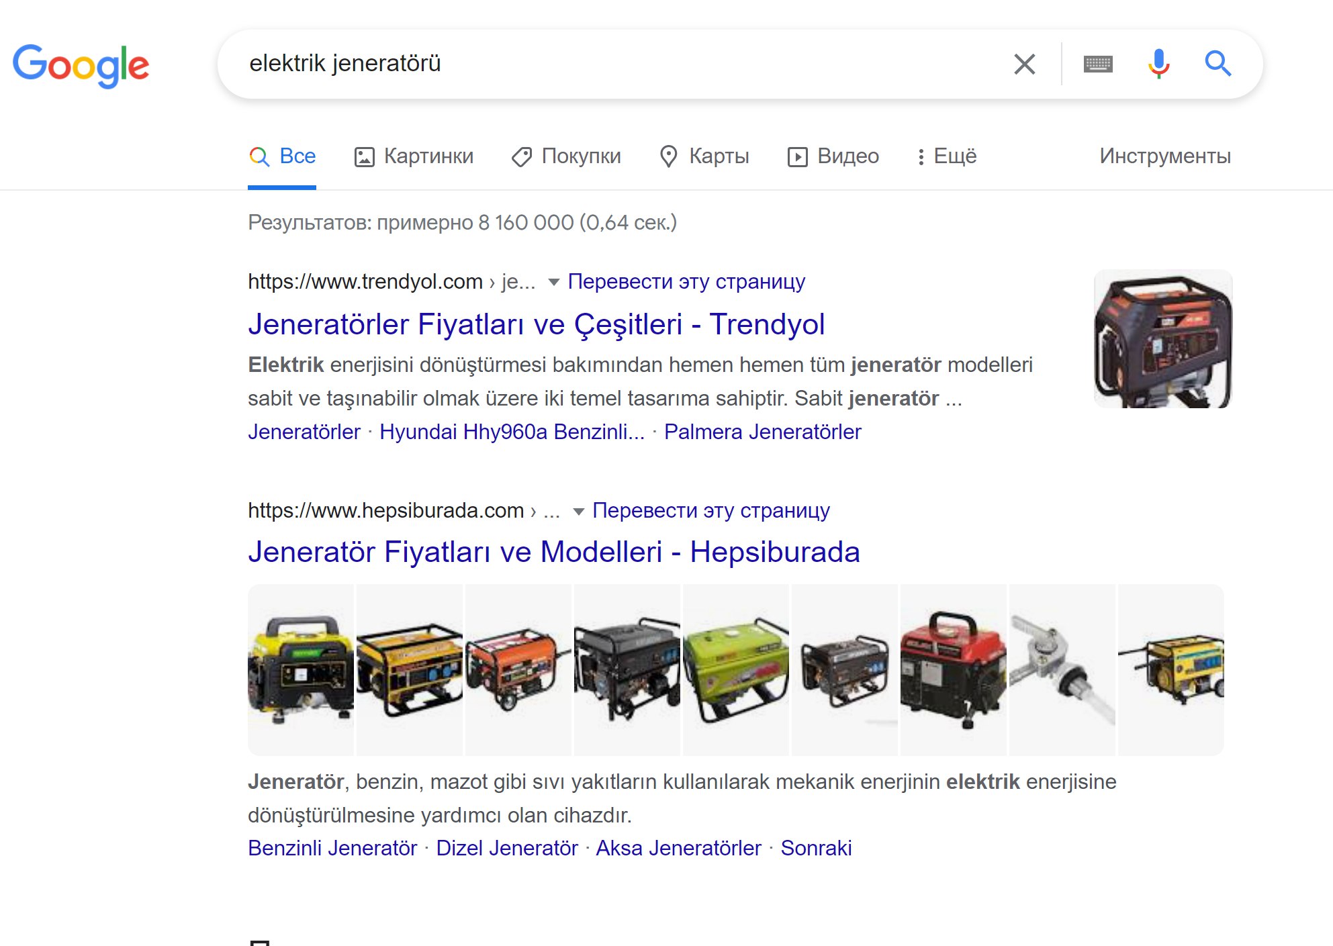
Task: Click trendyol.com URL text
Action: point(365,281)
